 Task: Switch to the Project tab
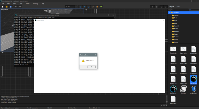(x=172, y=7)
